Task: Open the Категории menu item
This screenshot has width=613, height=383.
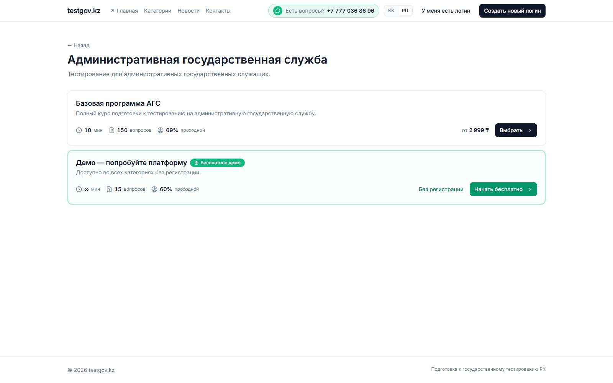Action: tap(157, 11)
